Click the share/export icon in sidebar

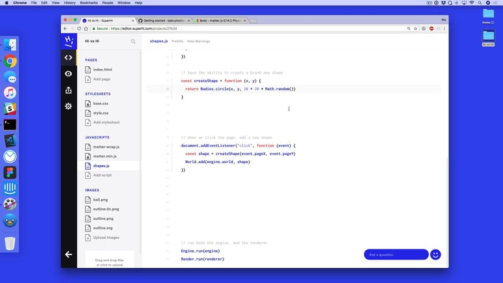click(68, 90)
